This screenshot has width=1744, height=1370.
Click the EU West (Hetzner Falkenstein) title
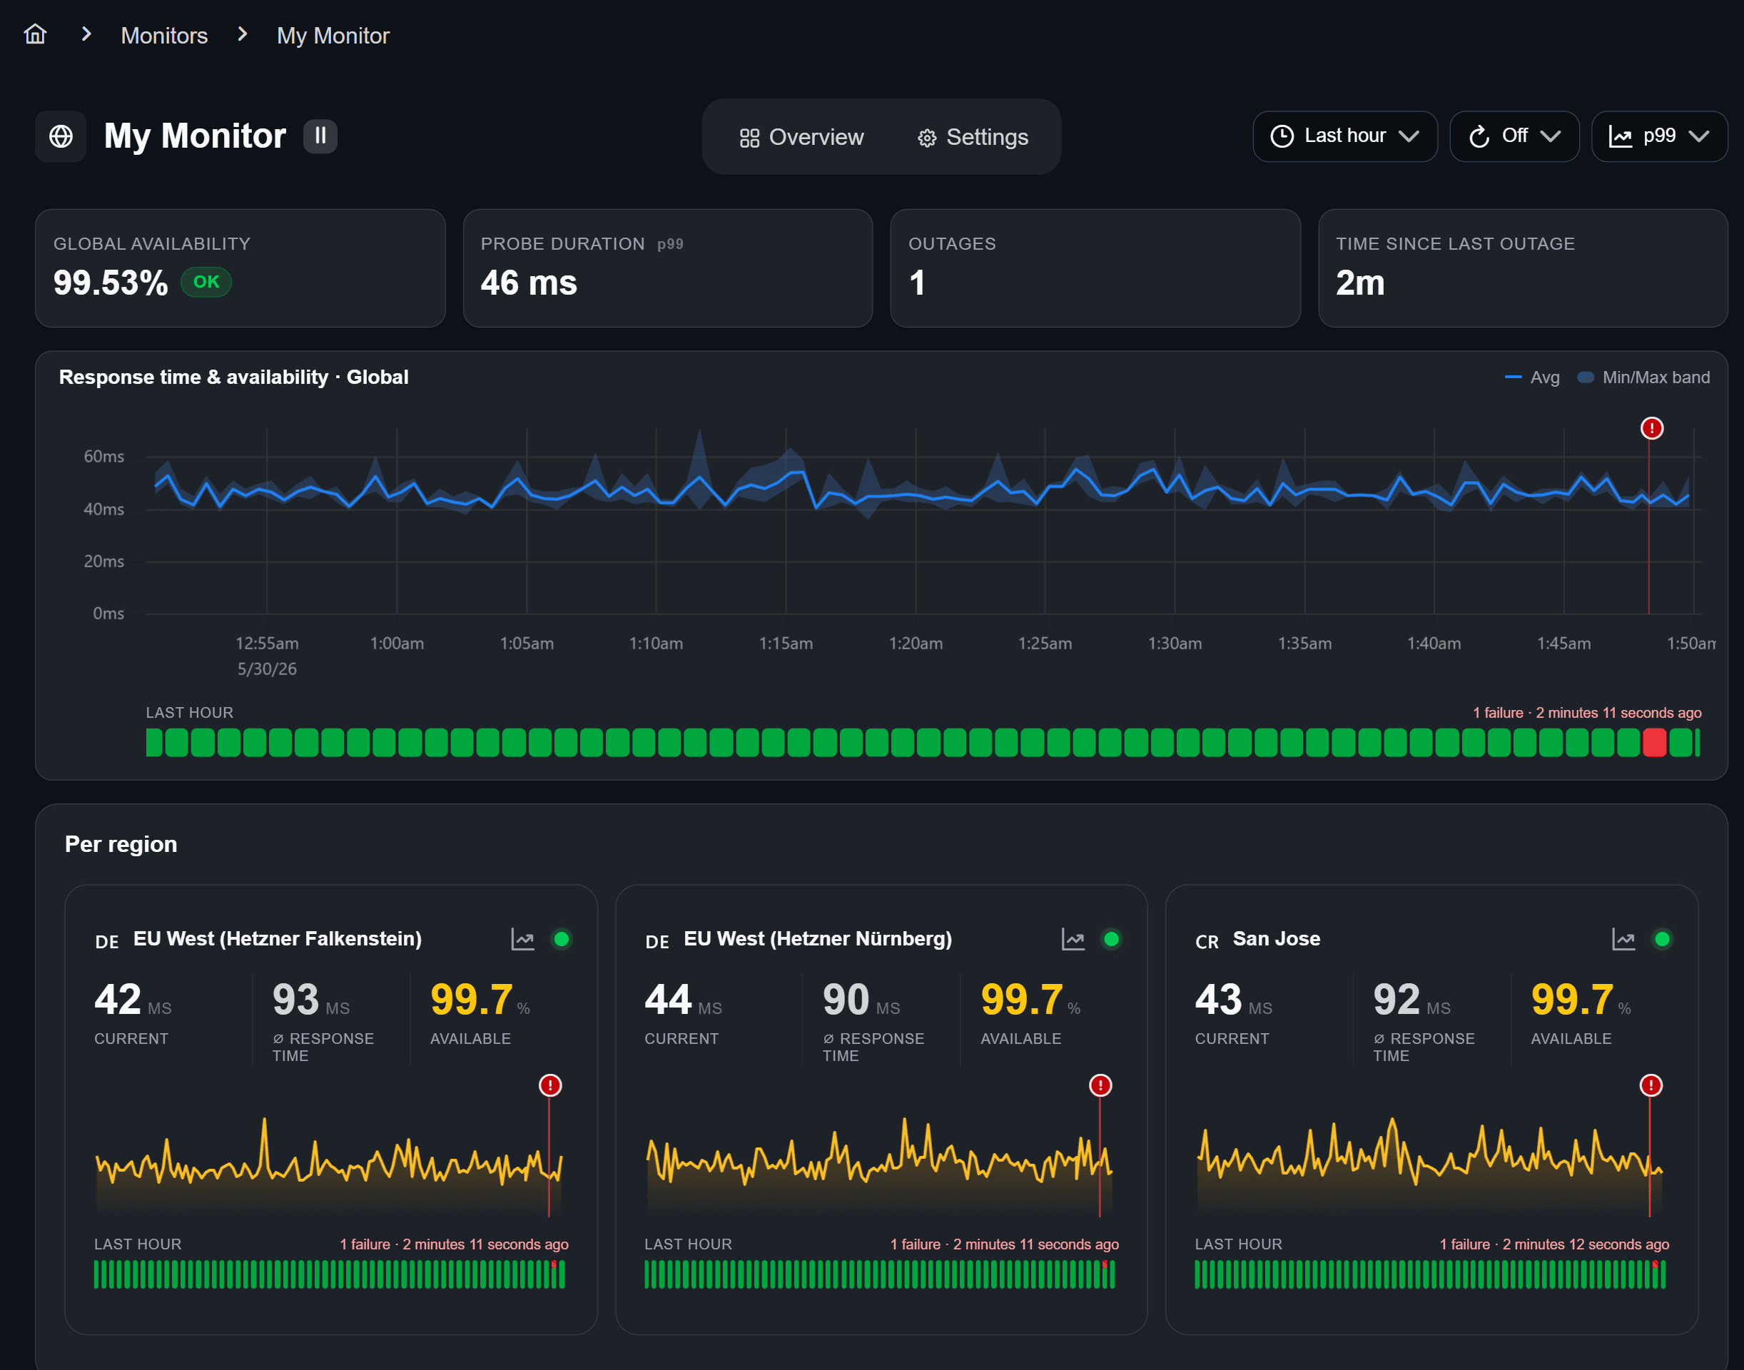(x=277, y=938)
